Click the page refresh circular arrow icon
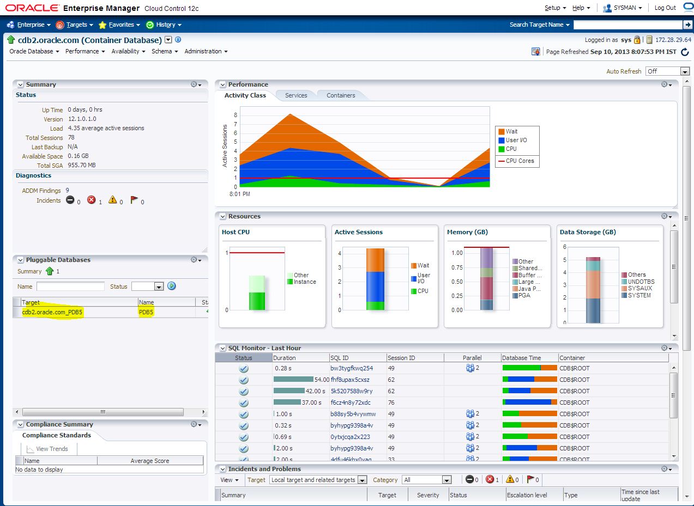 pyautogui.click(x=685, y=52)
